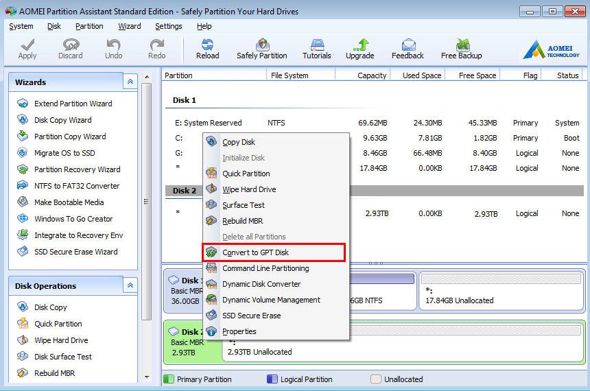Screen dimensions: 590x391
Task: Select Dynamic Volume Management
Action: pyautogui.click(x=276, y=300)
